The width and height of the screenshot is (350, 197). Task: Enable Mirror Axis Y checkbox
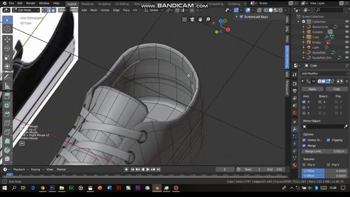[304, 108]
